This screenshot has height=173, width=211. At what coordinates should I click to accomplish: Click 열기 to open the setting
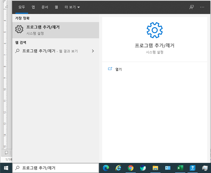[118, 69]
